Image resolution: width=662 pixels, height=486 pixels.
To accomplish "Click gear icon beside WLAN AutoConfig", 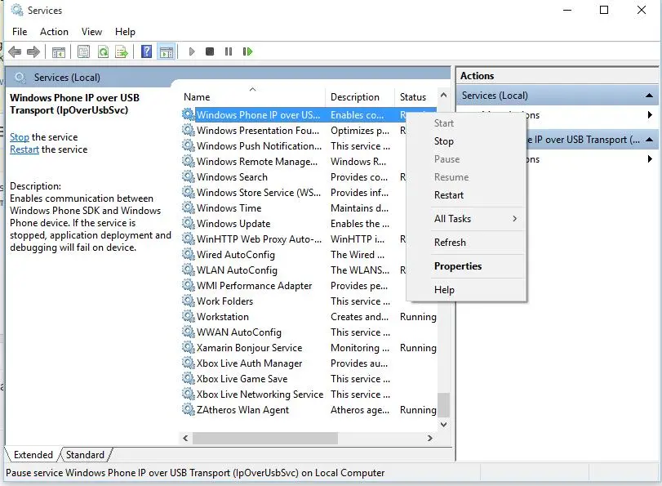I will pyautogui.click(x=189, y=270).
